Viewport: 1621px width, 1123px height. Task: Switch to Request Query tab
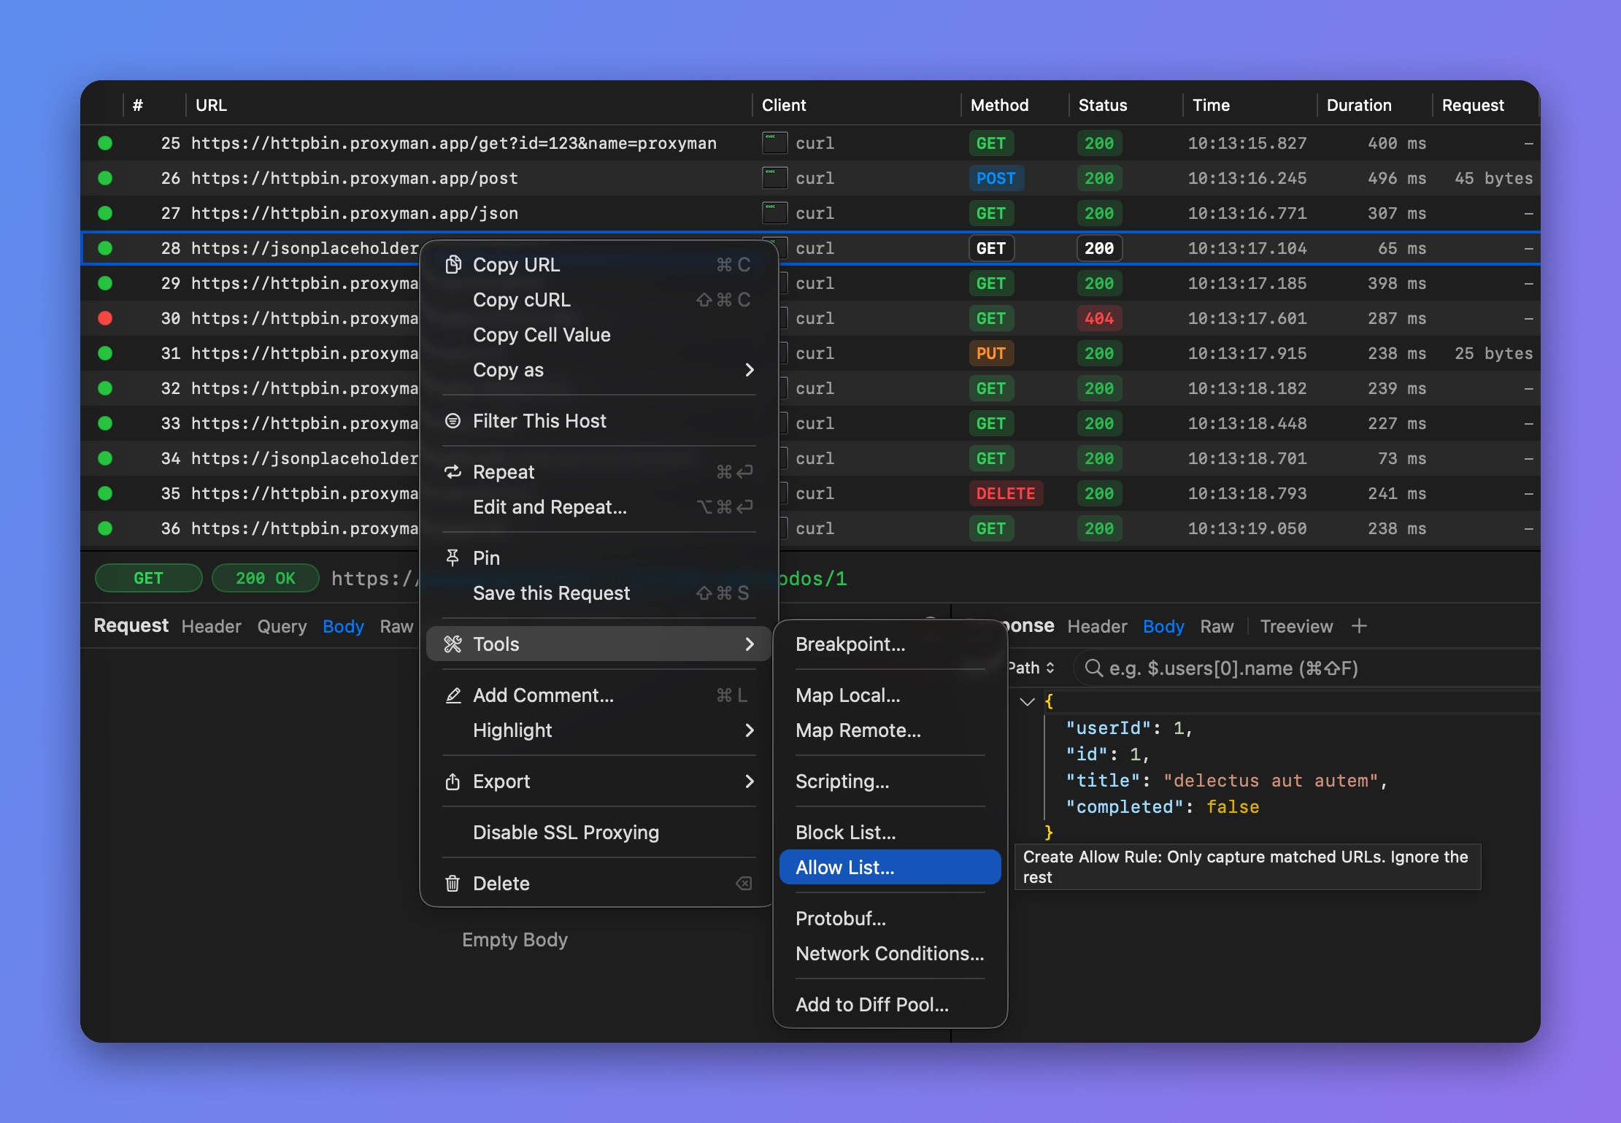pos(282,627)
